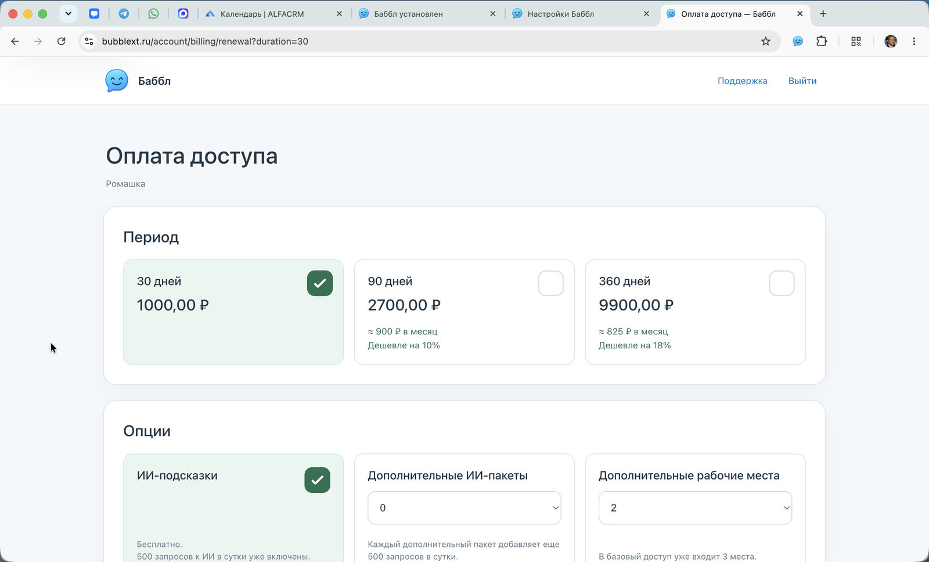Open the Chrome profile avatar
Viewport: 929px width, 562px height.
[891, 41]
